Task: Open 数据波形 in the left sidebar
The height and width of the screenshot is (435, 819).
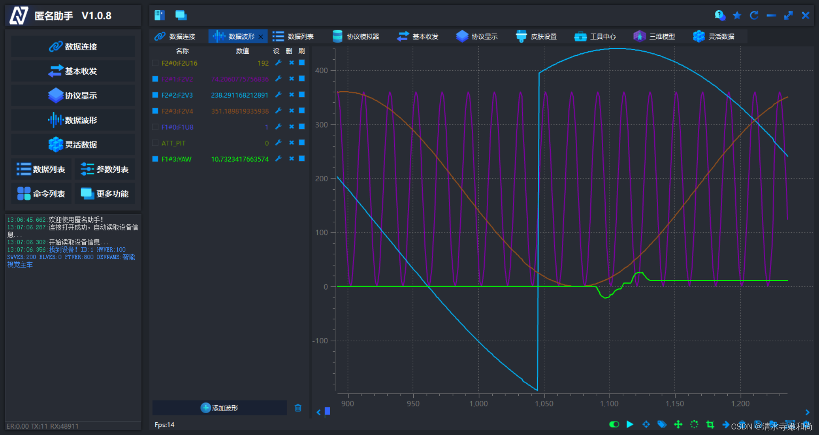Action: [x=73, y=120]
